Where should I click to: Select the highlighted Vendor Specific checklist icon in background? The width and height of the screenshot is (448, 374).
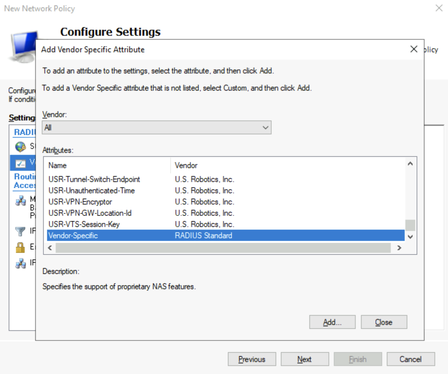21,163
